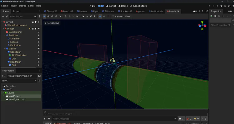This screenshot has height=124, width=234.
Task: Run the project with play icon
Action: (x=210, y=6)
